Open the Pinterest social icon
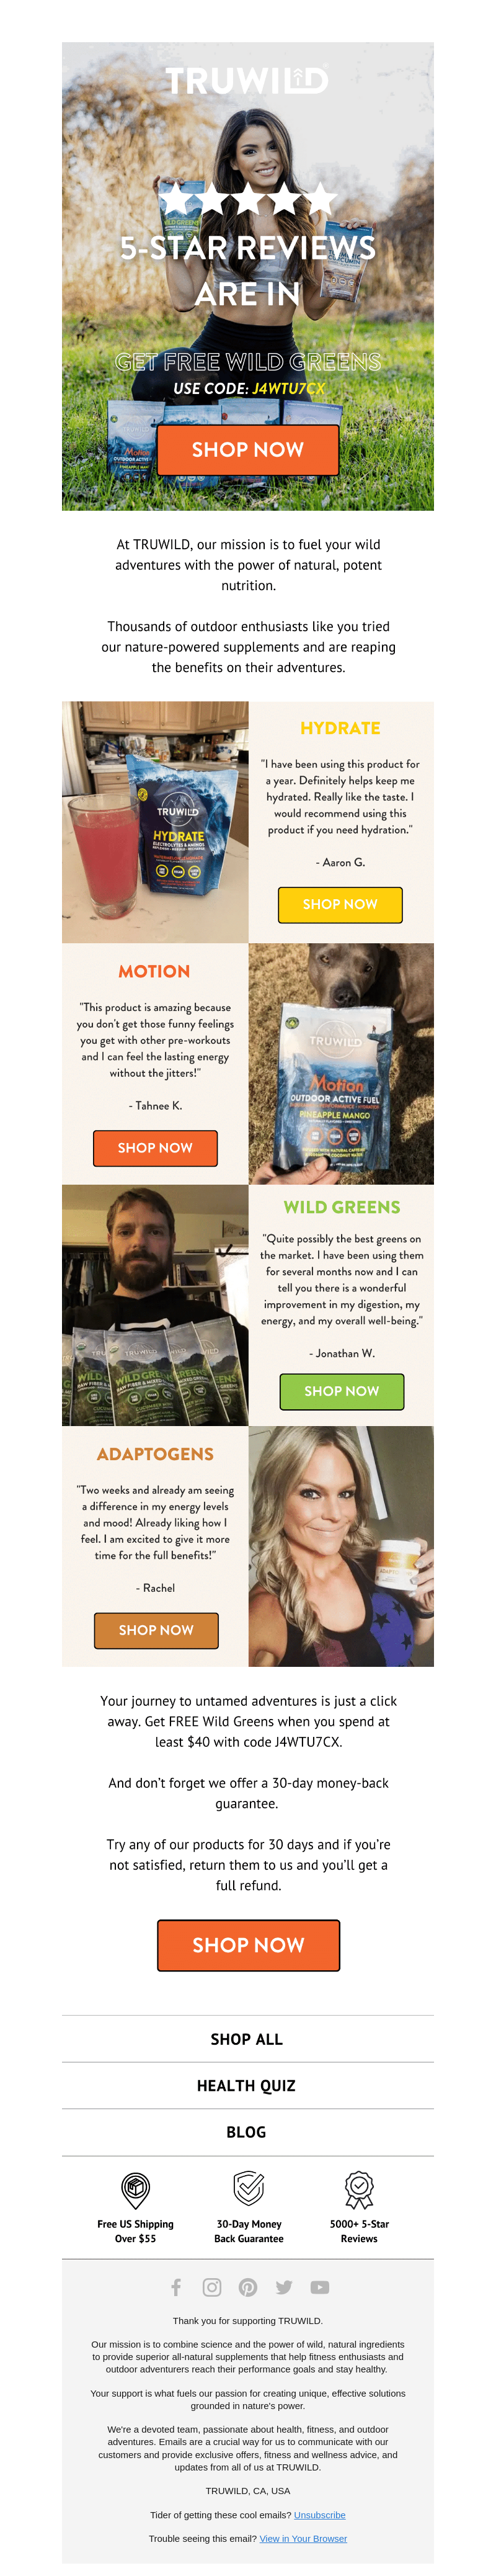This screenshot has width=496, height=2576. coord(248,2286)
